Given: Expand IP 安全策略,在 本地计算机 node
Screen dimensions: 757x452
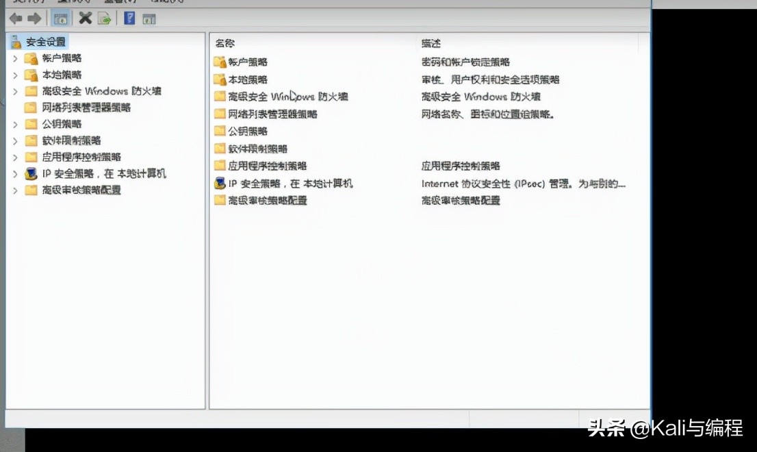Looking at the screenshot, I should tap(15, 173).
